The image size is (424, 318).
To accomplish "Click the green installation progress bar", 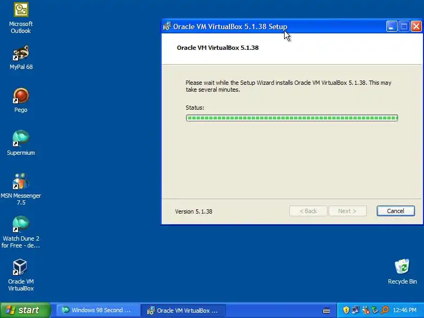I will click(x=292, y=118).
